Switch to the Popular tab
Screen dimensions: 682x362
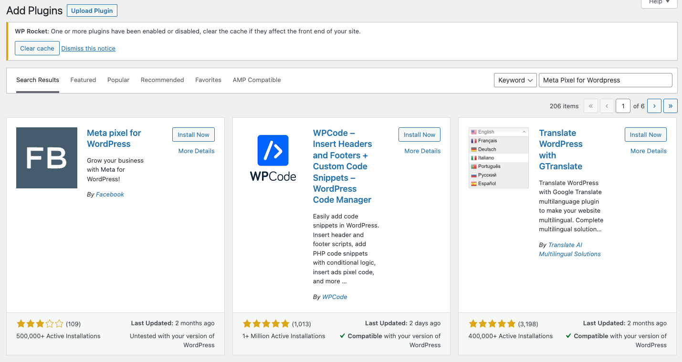(118, 80)
